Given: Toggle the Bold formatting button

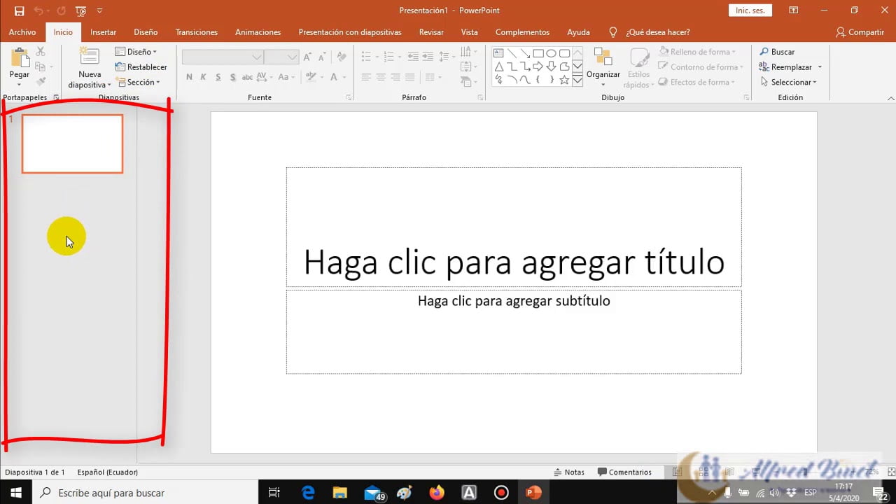Looking at the screenshot, I should 189,77.
